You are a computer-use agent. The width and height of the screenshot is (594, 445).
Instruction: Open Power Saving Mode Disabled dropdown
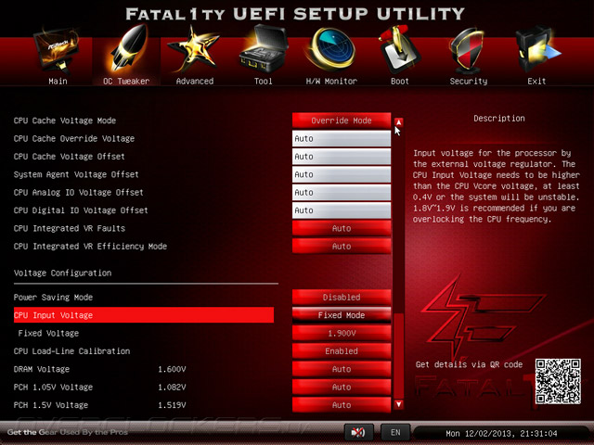point(342,297)
